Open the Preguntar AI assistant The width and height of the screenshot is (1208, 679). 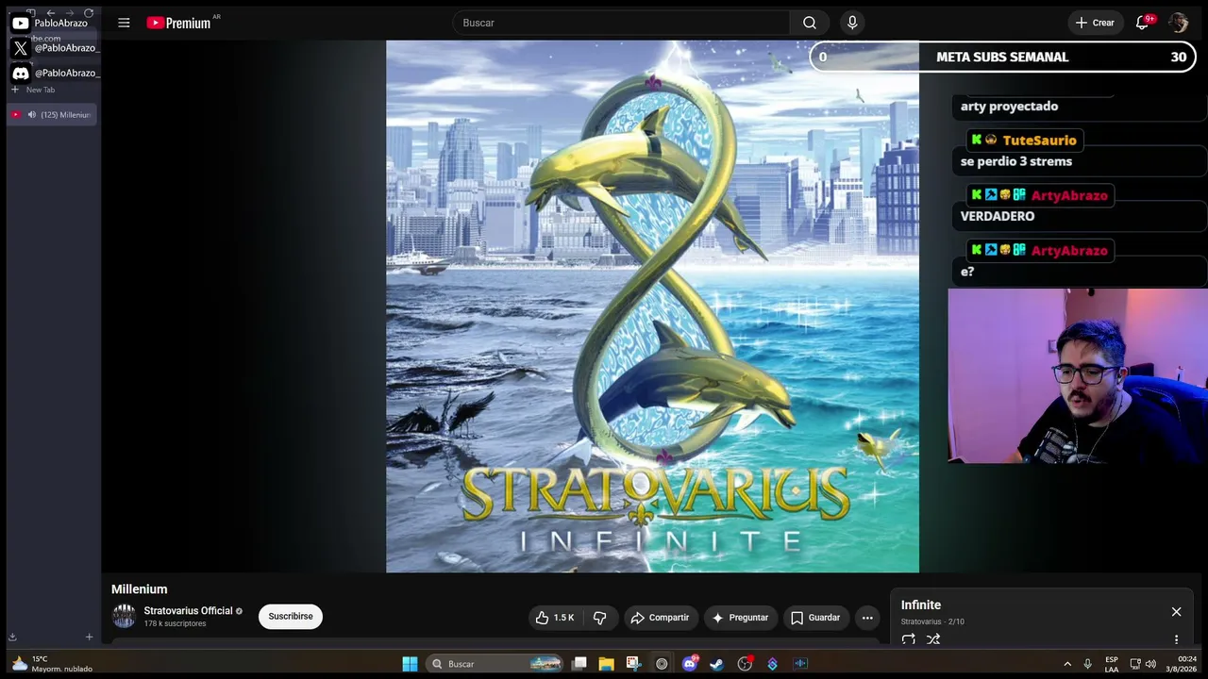coord(740,618)
